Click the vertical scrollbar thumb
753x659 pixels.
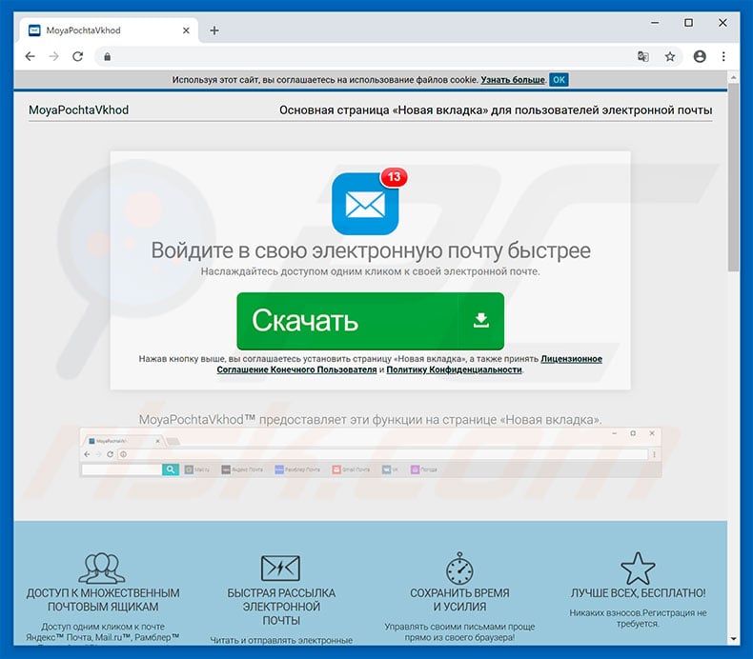733,177
